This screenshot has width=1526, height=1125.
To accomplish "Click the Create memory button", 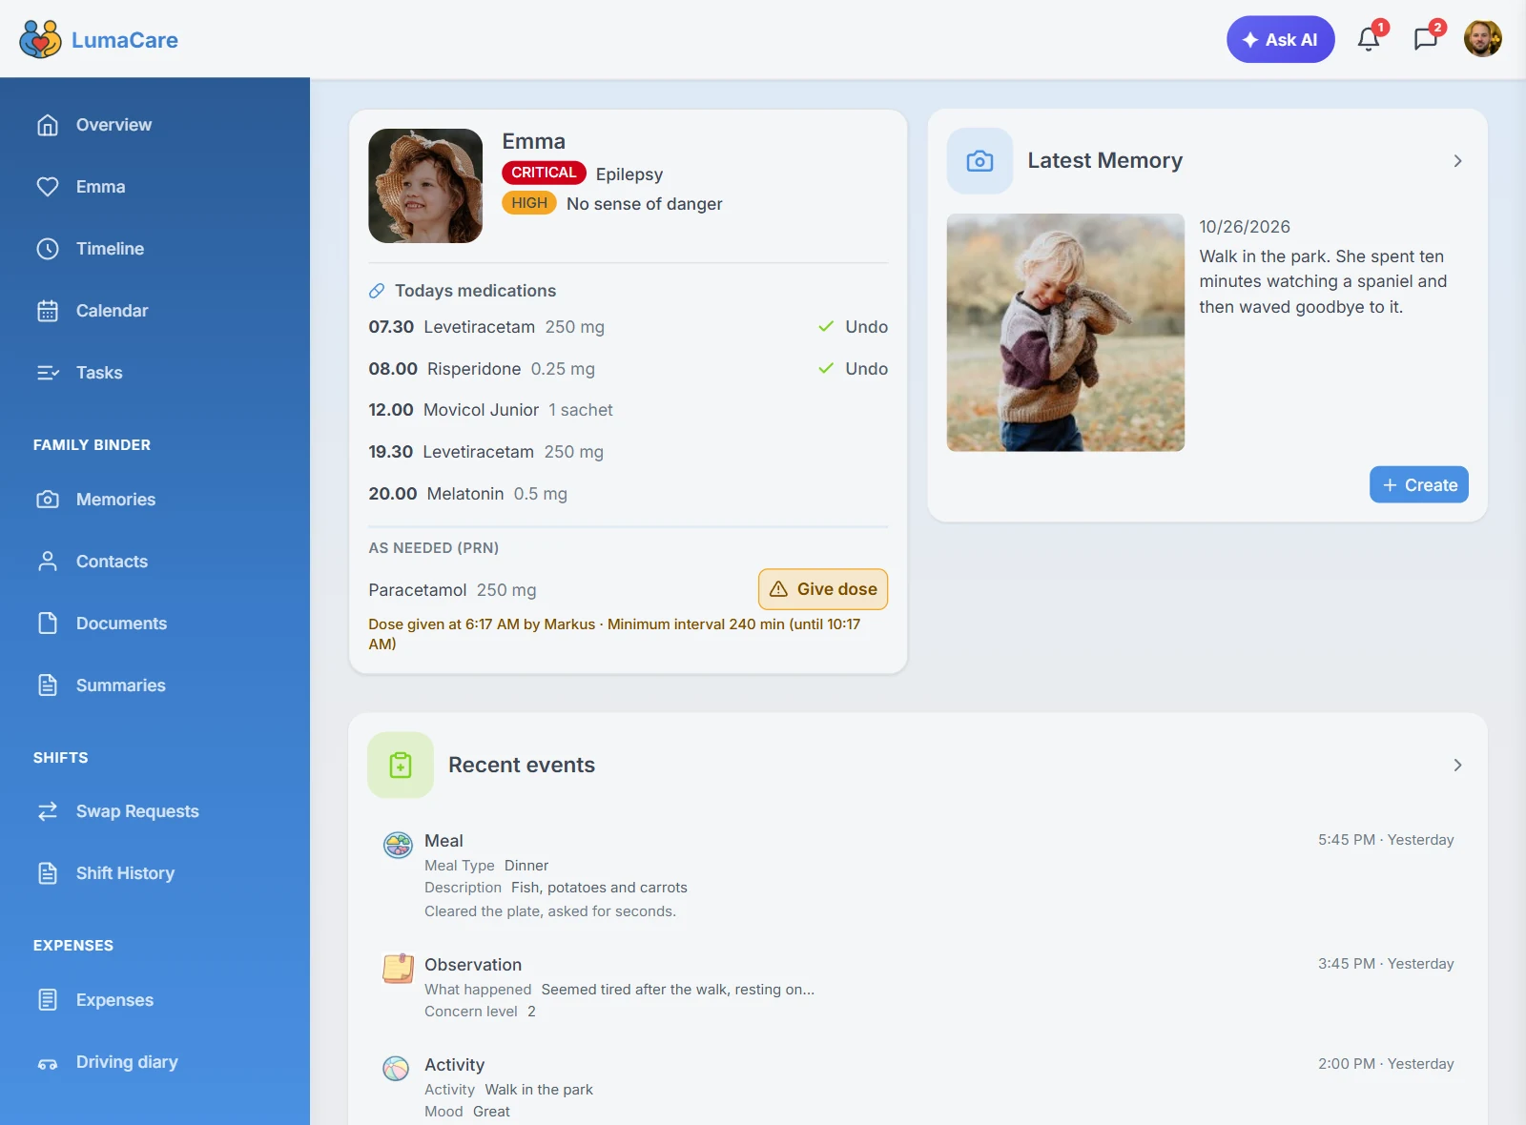I will (x=1419, y=485).
